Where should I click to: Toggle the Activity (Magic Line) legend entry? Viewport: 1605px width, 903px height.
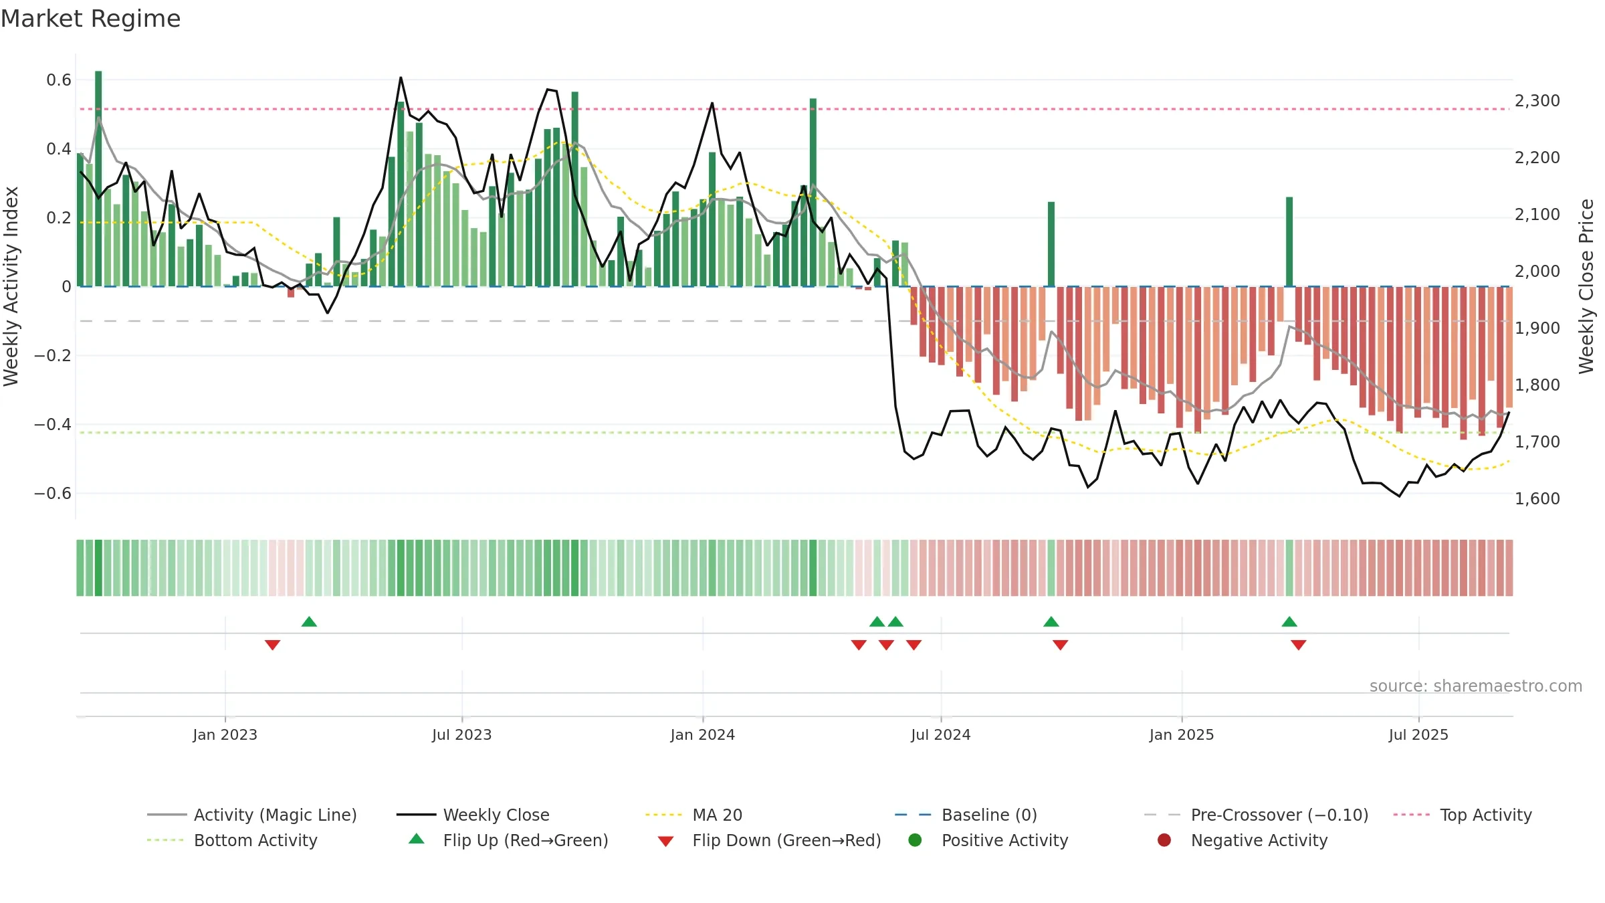pos(252,815)
